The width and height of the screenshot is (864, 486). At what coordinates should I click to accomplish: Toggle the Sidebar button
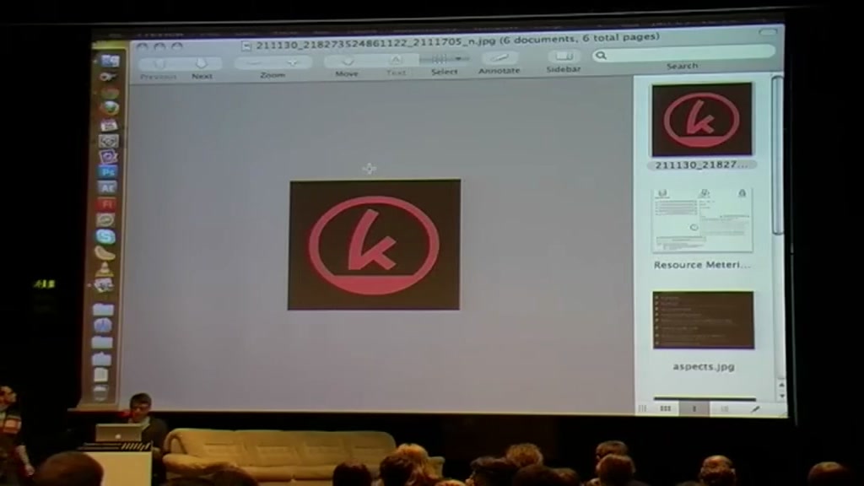click(x=563, y=57)
